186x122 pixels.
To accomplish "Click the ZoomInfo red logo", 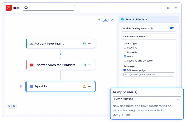I will (x=9, y=8).
